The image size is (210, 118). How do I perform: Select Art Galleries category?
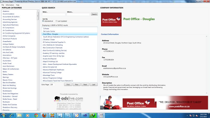[7, 50]
